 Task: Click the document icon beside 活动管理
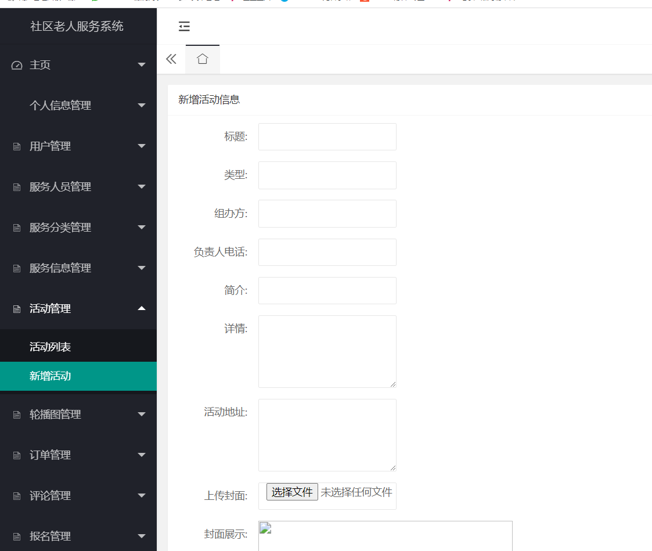pyautogui.click(x=16, y=308)
